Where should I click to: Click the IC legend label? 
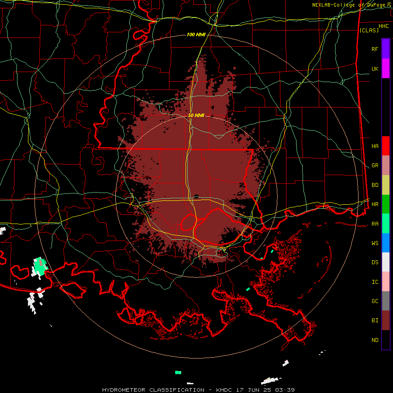click(375, 282)
